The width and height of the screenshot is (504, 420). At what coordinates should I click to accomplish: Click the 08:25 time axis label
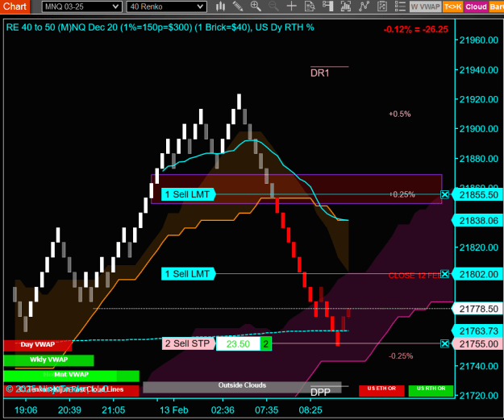pyautogui.click(x=310, y=410)
